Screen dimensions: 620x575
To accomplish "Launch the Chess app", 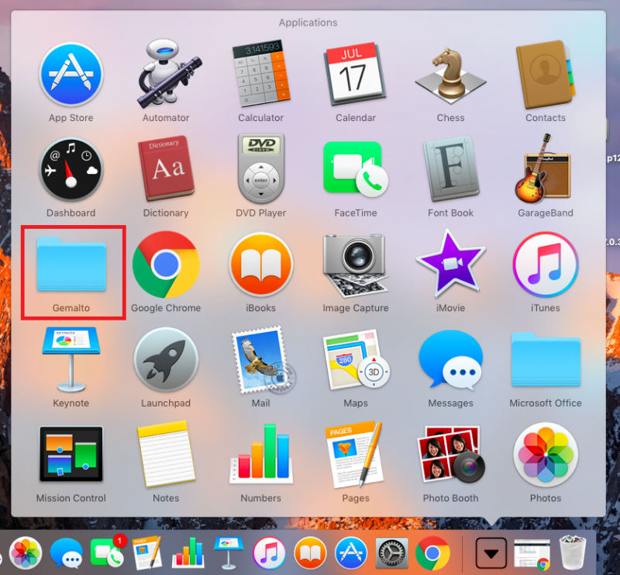I will coord(450,75).
